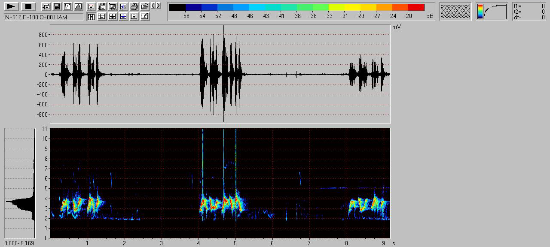Click the left arrow scroll button
Viewport: 550px width, 247px height.
154,6
